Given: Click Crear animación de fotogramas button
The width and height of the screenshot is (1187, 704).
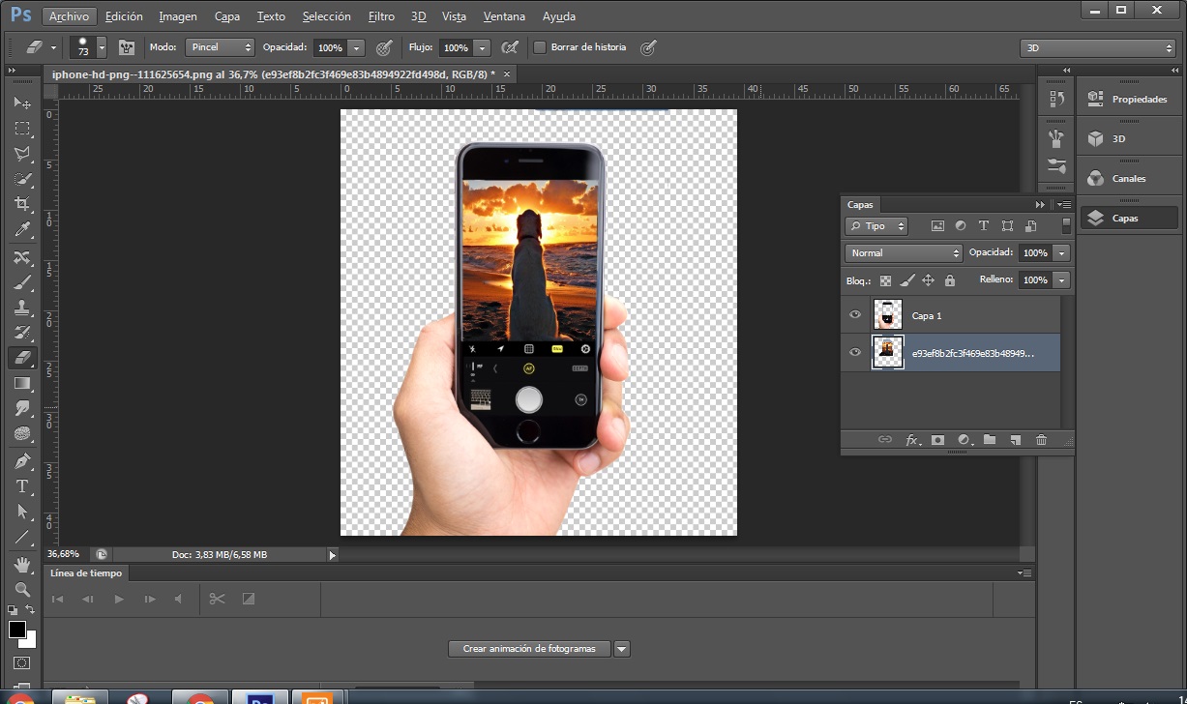Looking at the screenshot, I should tap(529, 649).
